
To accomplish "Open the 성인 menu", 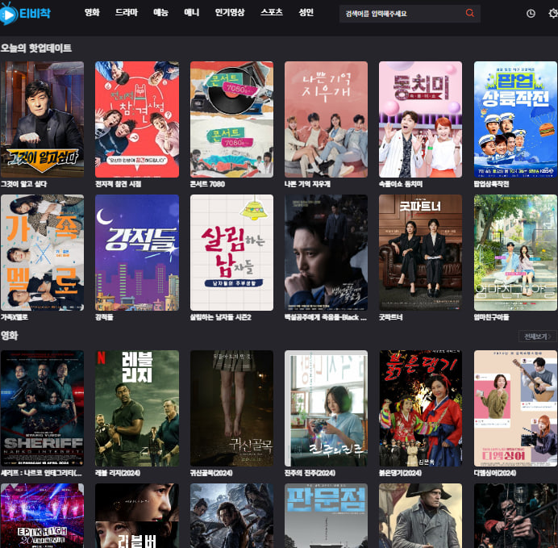I will 306,12.
